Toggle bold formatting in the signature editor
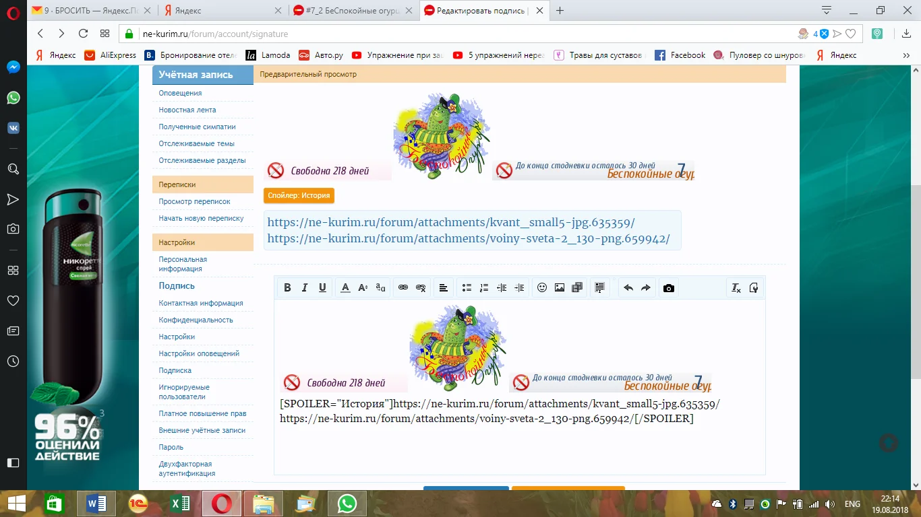Viewport: 921px width, 517px height. 287,288
